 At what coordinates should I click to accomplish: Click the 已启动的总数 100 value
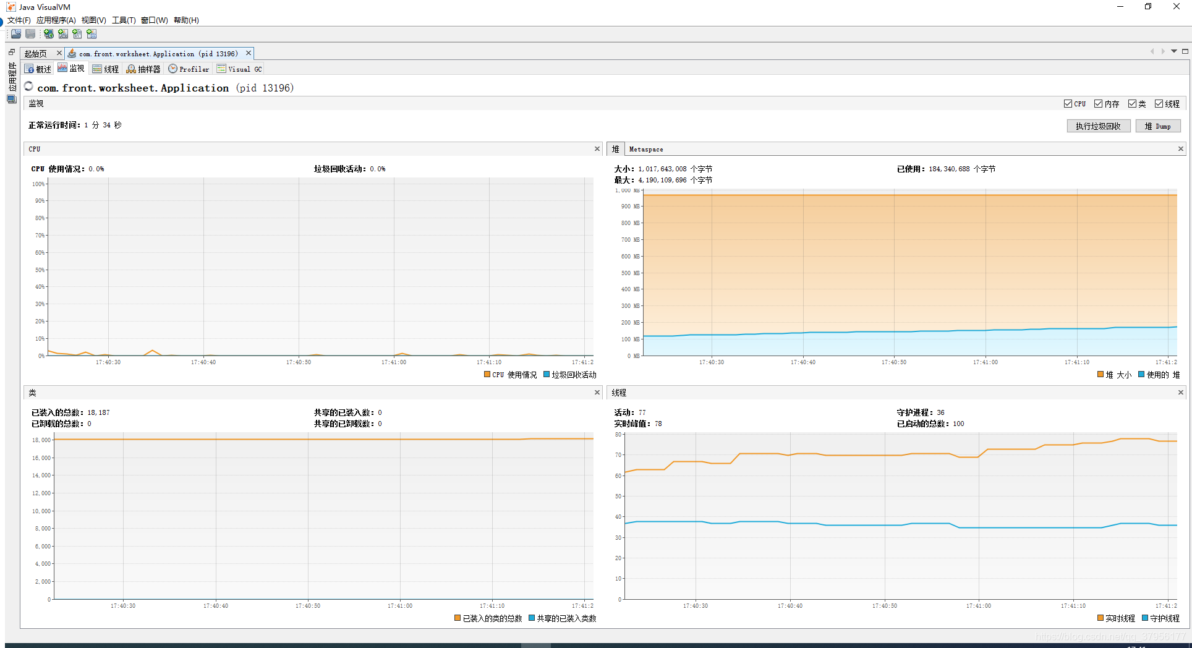point(958,424)
